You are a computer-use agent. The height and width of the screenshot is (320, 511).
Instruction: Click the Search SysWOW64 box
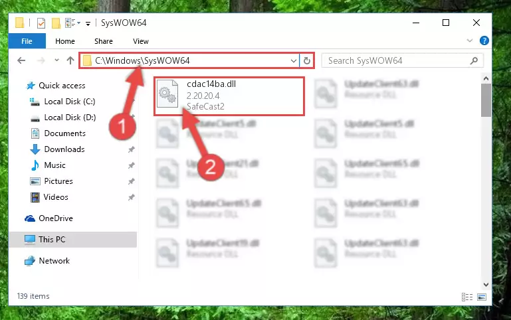(x=403, y=61)
